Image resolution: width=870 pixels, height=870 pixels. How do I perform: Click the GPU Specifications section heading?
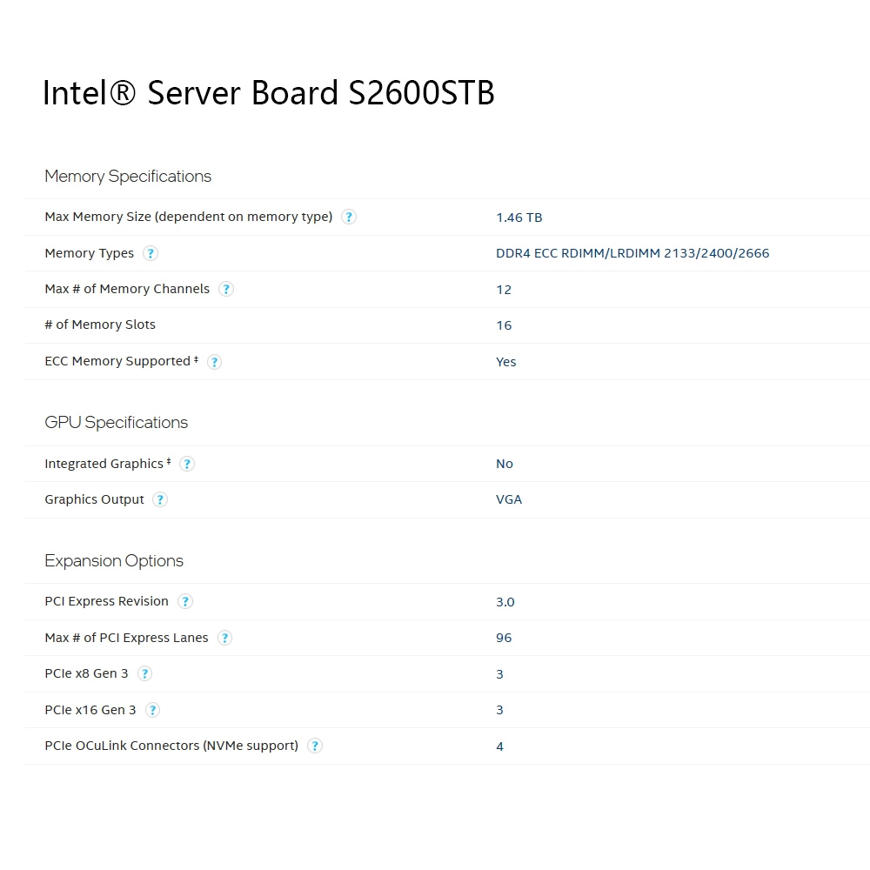click(116, 423)
